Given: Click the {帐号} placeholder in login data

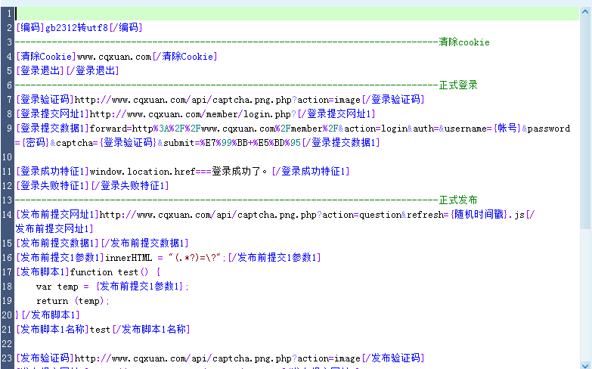Looking at the screenshot, I should pyautogui.click(x=506, y=129).
